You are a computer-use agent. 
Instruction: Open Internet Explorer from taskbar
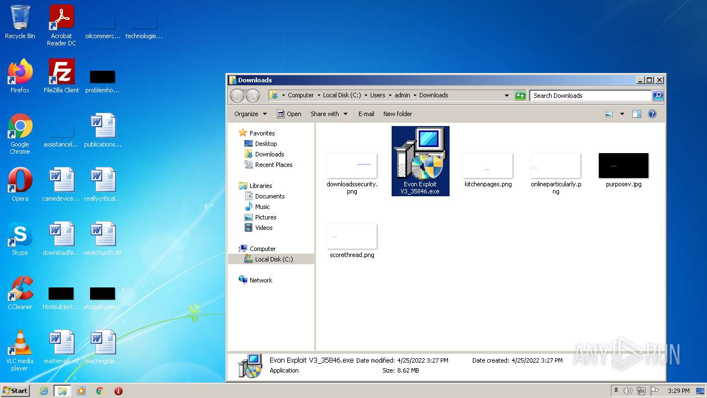[x=44, y=391]
